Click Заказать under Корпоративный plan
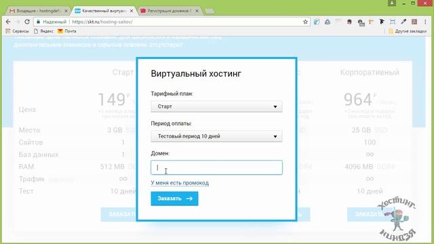Image resolution: width=434 pixels, height=244 pixels. [370, 214]
